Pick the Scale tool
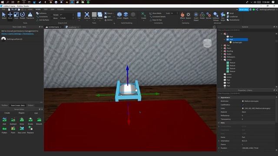Screen dimensions: 278x156 (x=16, y=16)
